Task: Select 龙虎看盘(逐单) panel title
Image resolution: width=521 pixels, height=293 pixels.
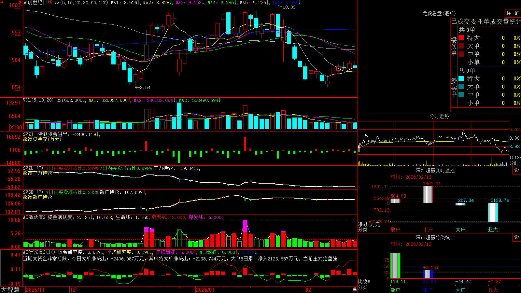Action: pyautogui.click(x=439, y=13)
